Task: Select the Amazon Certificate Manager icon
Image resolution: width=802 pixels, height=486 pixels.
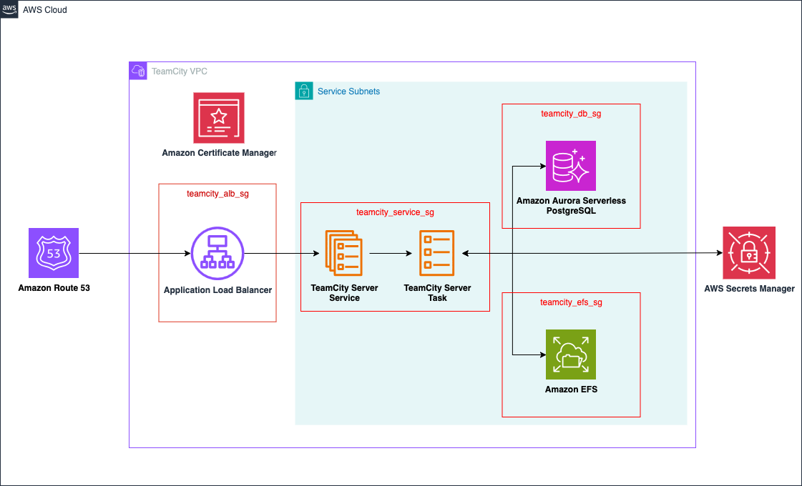Action: point(218,117)
